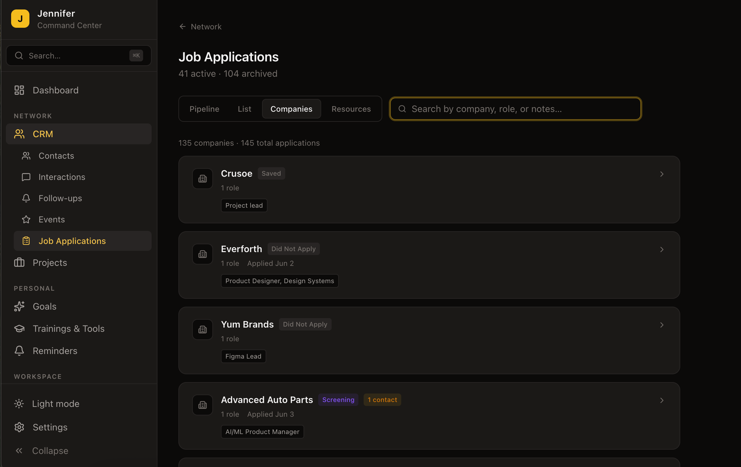The height and width of the screenshot is (467, 741).
Task: Click the Did Not Apply badge on Everforth
Action: (293, 249)
